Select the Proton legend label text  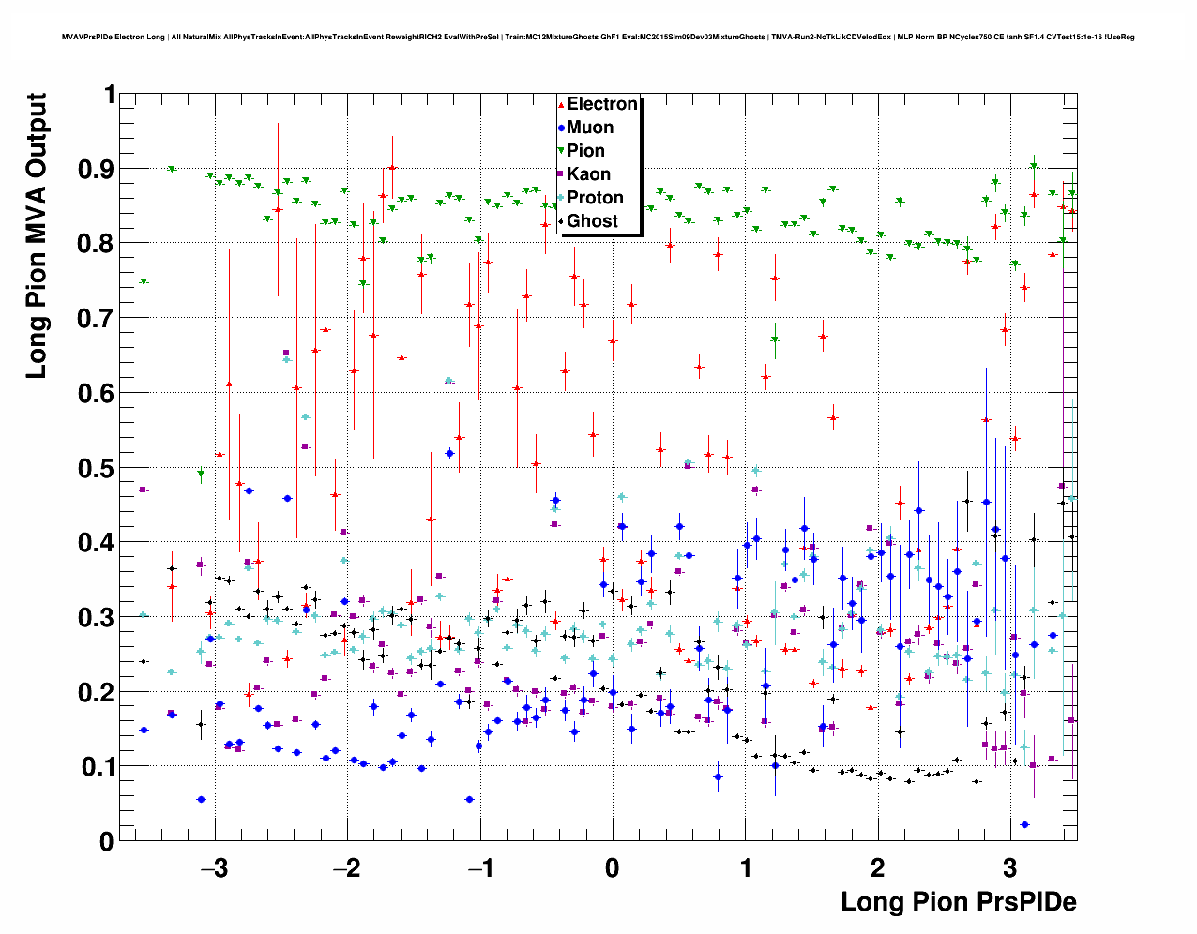click(x=595, y=198)
